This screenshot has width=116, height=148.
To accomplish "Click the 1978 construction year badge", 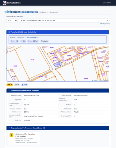I will [24, 85].
